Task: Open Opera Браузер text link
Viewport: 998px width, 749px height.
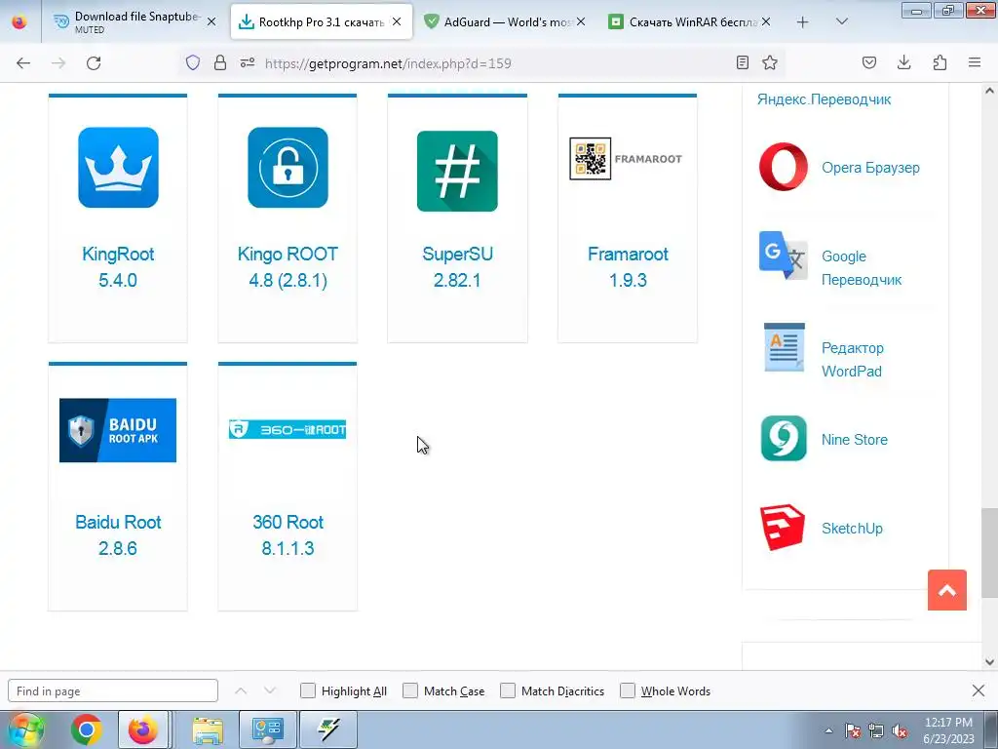Action: [870, 168]
